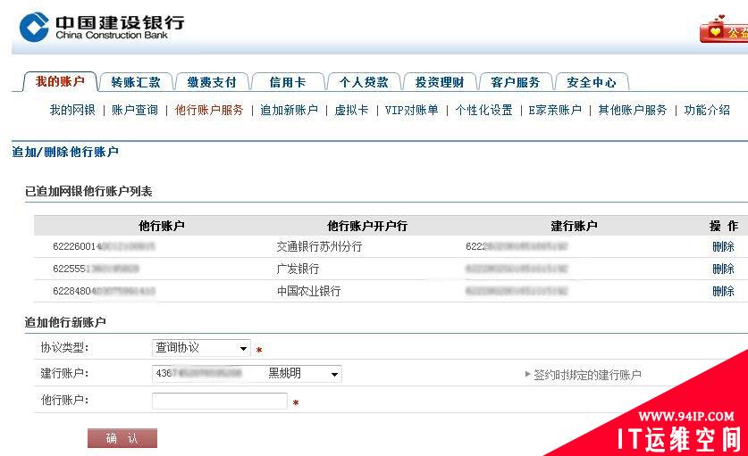Click the 交通银行苏州分行 cell

click(x=319, y=246)
